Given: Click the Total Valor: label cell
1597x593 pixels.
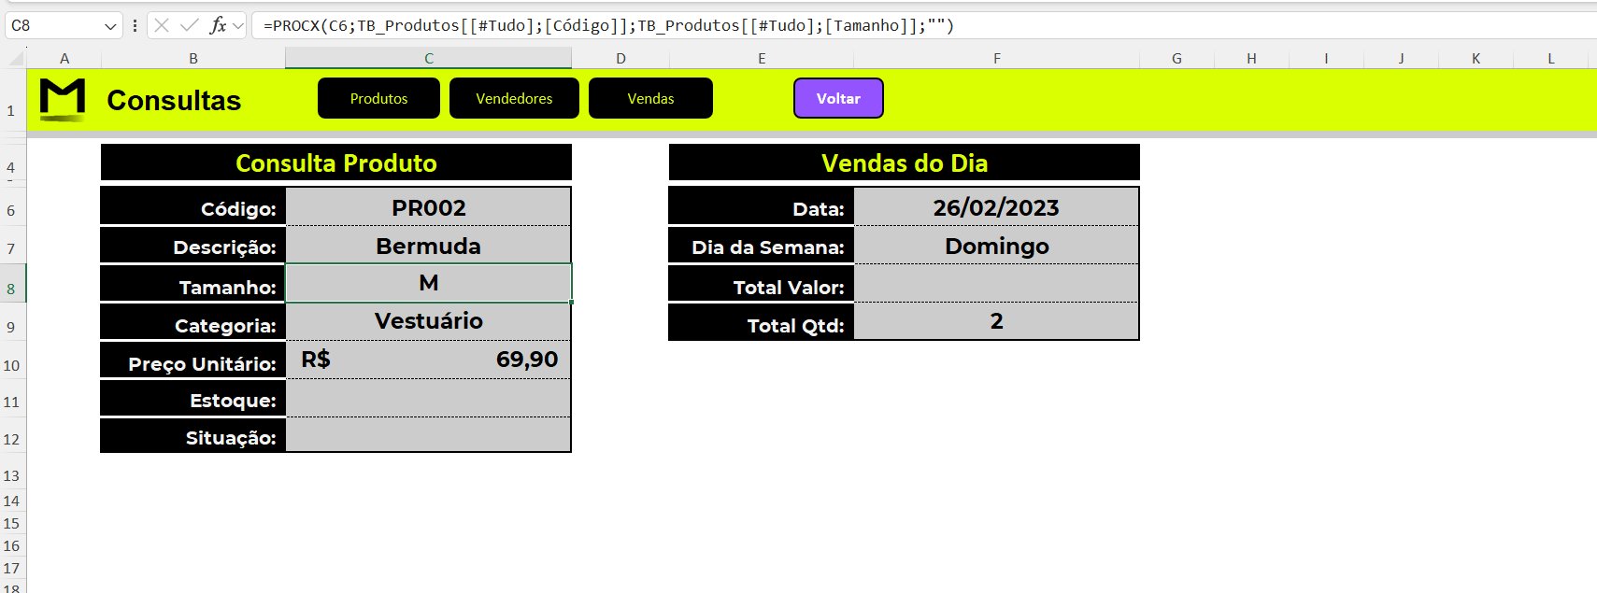Looking at the screenshot, I should coord(762,284).
